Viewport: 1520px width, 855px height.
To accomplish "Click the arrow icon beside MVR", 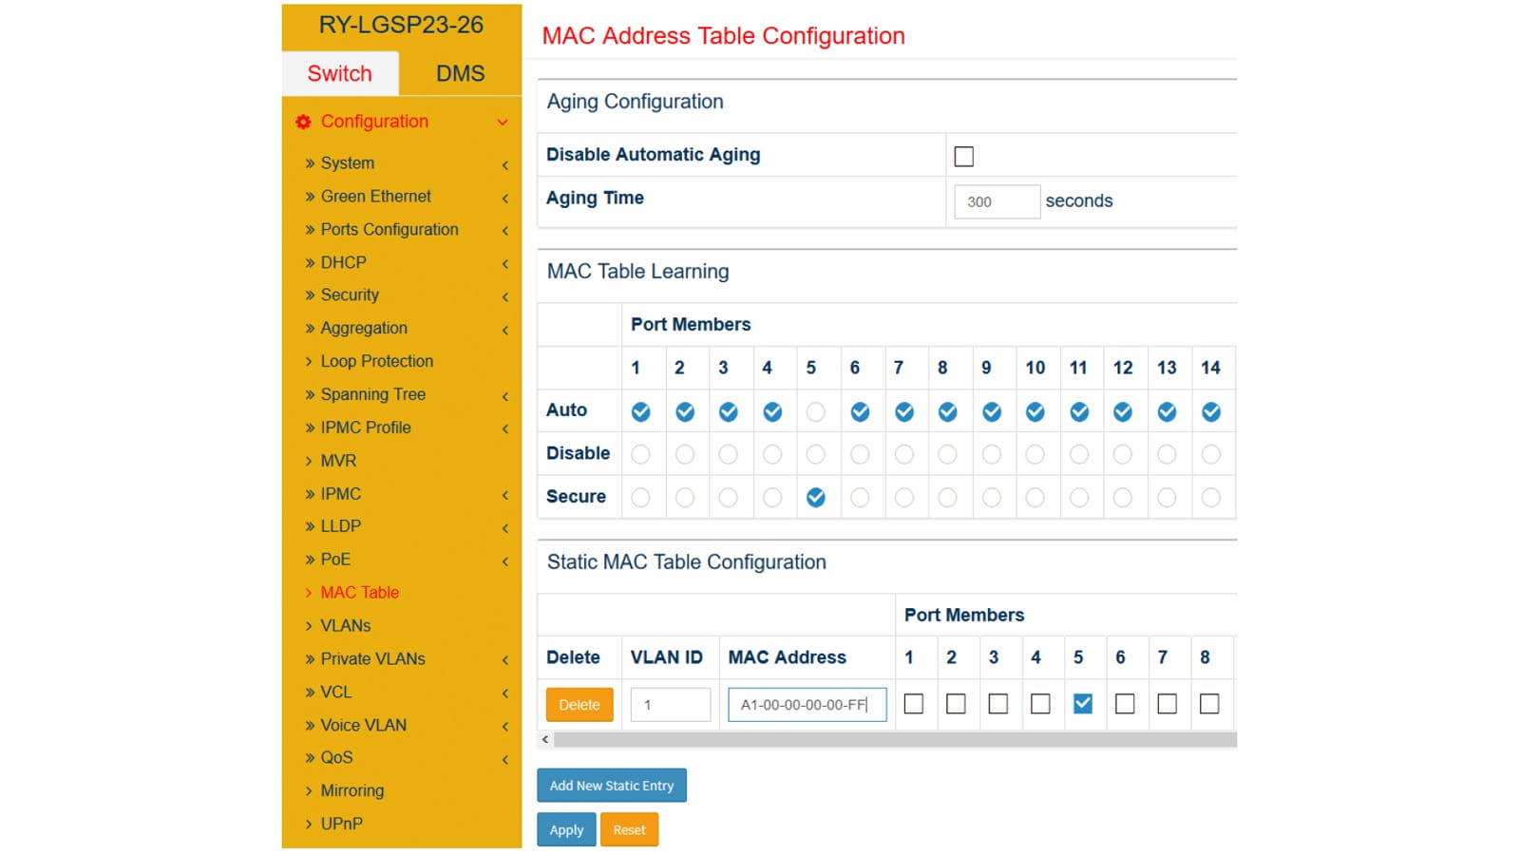I will 309,461.
